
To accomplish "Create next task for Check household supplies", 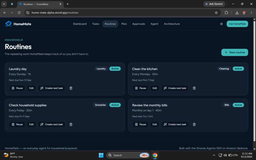I will click(x=51, y=124).
